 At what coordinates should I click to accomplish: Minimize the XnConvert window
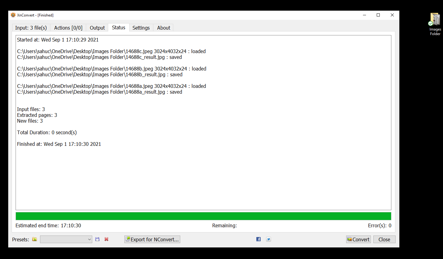(x=364, y=15)
